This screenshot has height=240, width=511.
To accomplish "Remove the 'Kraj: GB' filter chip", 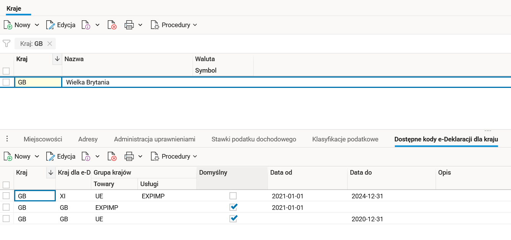I will (49, 44).
